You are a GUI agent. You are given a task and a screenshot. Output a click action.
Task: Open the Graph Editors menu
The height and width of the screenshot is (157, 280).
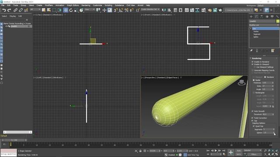tap(73, 5)
